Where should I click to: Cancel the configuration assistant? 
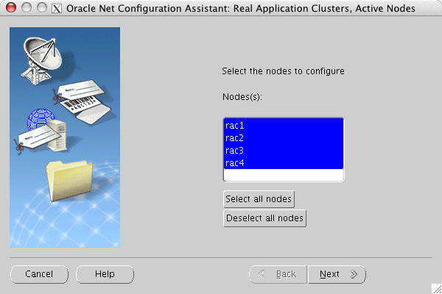(39, 274)
